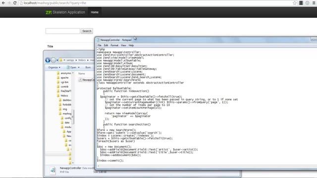This screenshot has height=178, width=317.
Task: Click '$index->commit();' line in Notepad
Action: pyautogui.click(x=110, y=161)
